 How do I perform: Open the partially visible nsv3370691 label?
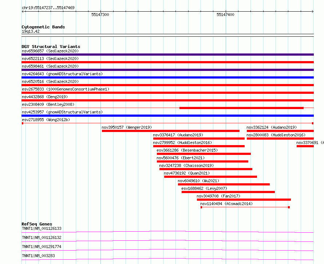coord(310,143)
